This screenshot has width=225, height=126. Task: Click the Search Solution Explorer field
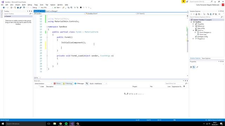coord(206,17)
